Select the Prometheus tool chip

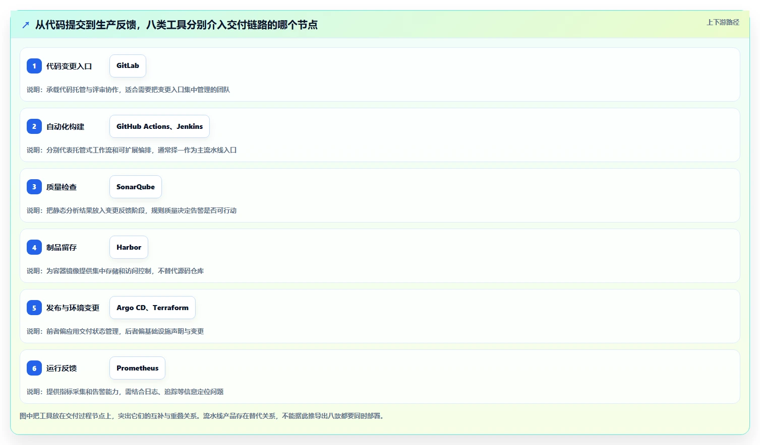pyautogui.click(x=137, y=368)
